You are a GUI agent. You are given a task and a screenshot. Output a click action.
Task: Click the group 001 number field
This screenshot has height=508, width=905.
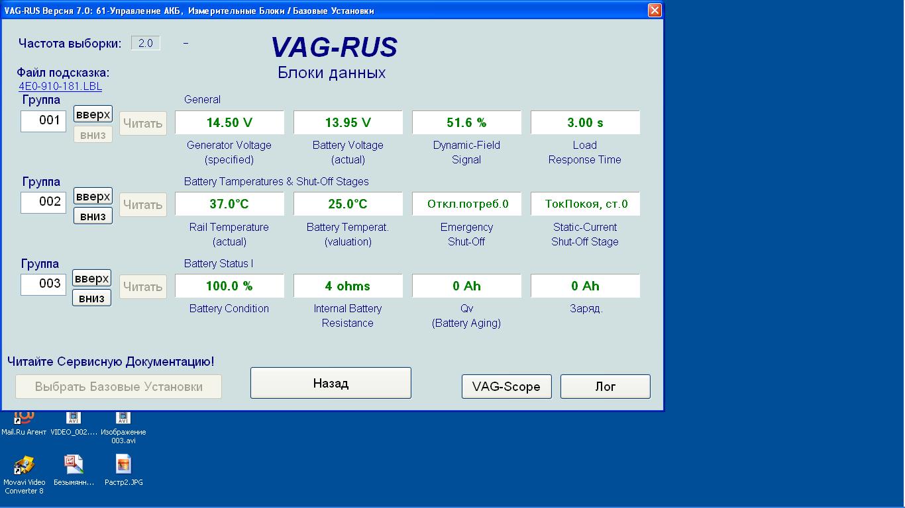point(44,121)
